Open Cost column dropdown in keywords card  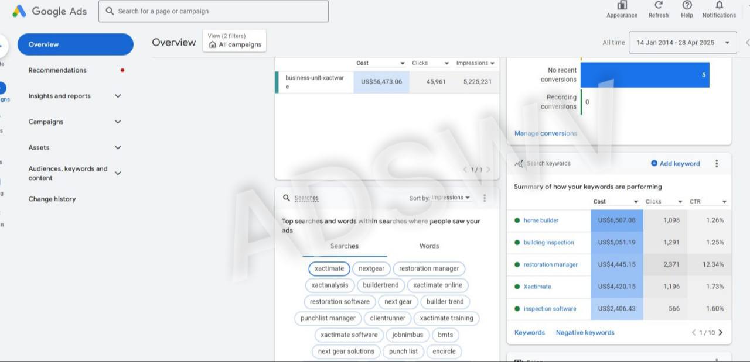[x=636, y=202]
